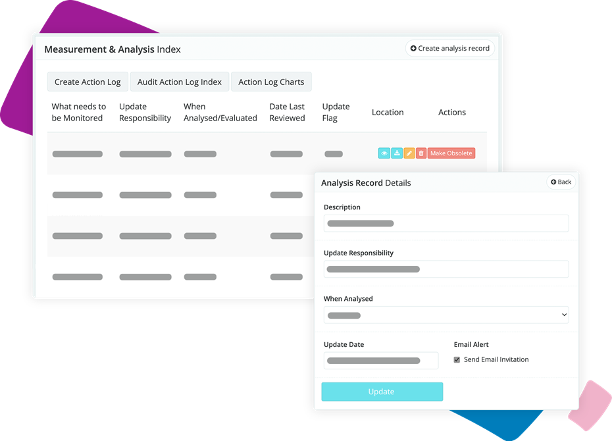Click Create analysis record button

450,49
